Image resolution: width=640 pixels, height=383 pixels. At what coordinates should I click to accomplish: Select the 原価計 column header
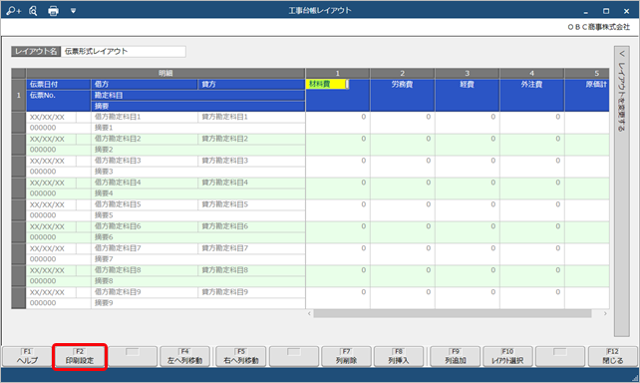[587, 95]
